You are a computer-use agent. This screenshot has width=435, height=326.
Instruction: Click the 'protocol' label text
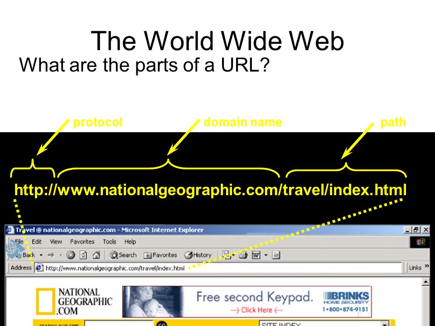click(98, 122)
